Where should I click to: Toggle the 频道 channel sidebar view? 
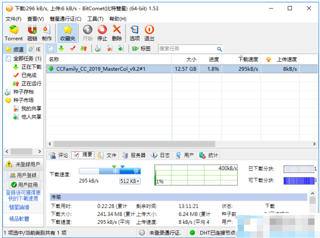pos(14,49)
